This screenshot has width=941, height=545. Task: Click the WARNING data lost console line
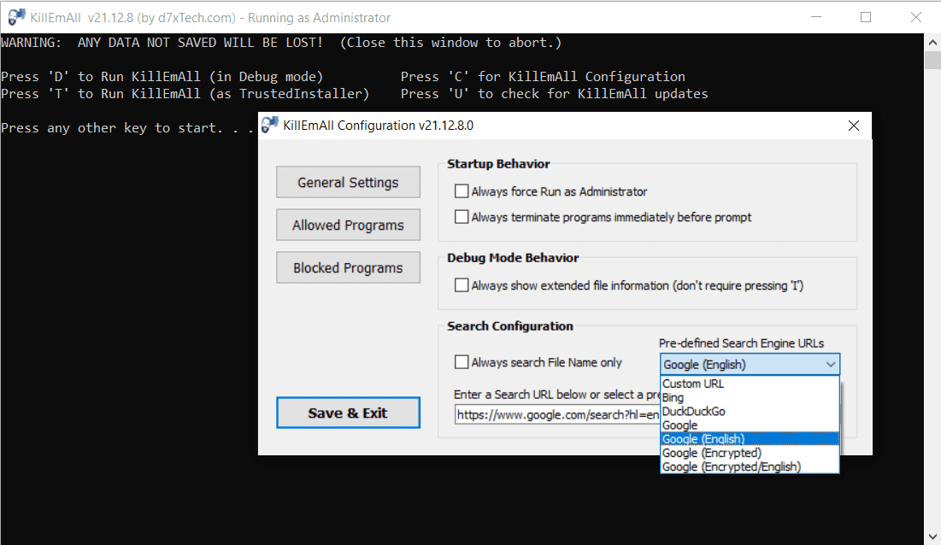(281, 43)
